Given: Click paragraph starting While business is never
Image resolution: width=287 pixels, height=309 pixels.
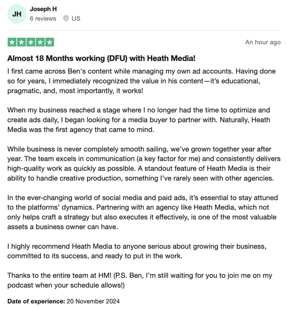Looking at the screenshot, I should click(144, 164).
